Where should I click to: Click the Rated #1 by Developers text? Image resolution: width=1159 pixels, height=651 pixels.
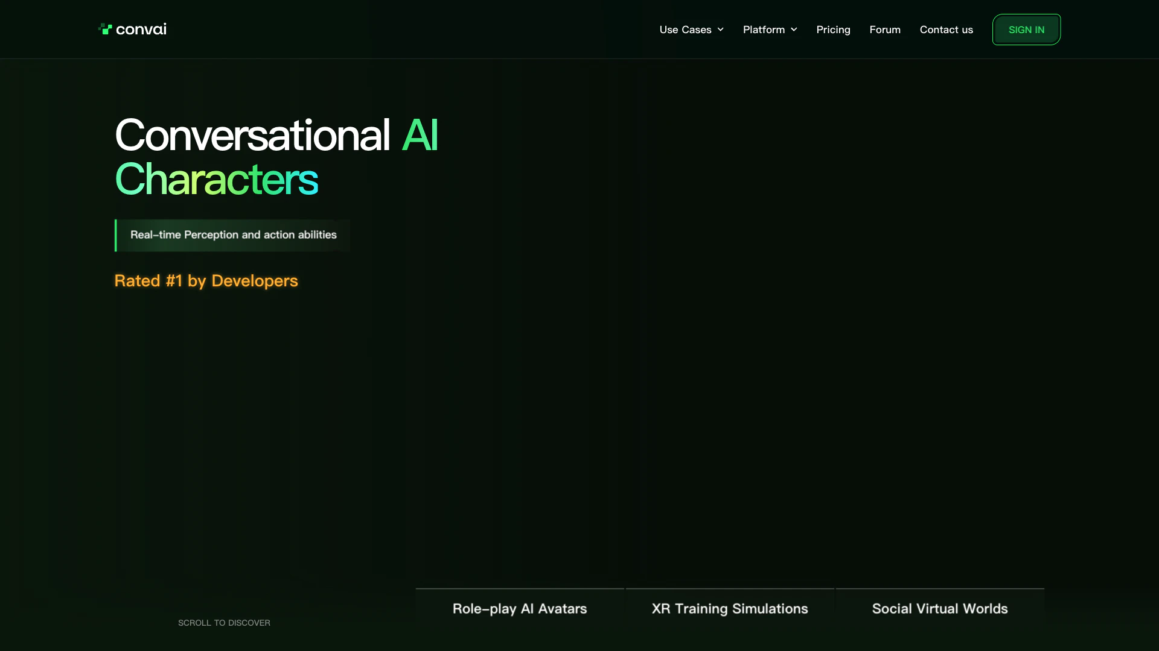coord(206,281)
